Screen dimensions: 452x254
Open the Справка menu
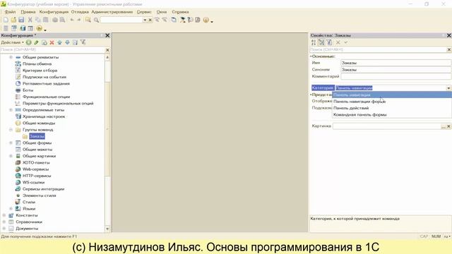pyautogui.click(x=181, y=12)
